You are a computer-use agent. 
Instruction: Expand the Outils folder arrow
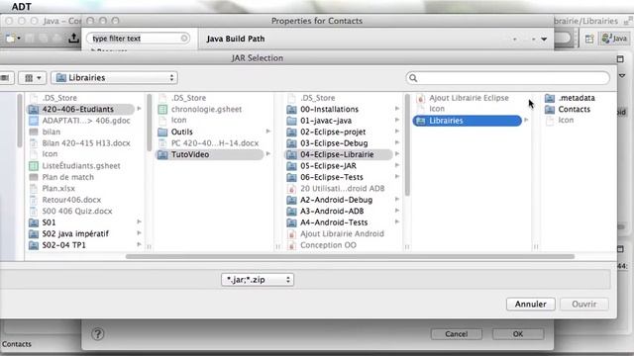[x=268, y=132]
